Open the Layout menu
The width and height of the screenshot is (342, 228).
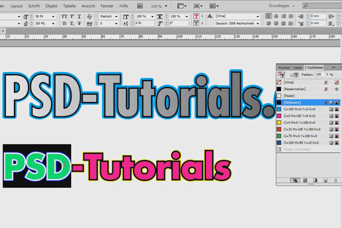point(17,6)
